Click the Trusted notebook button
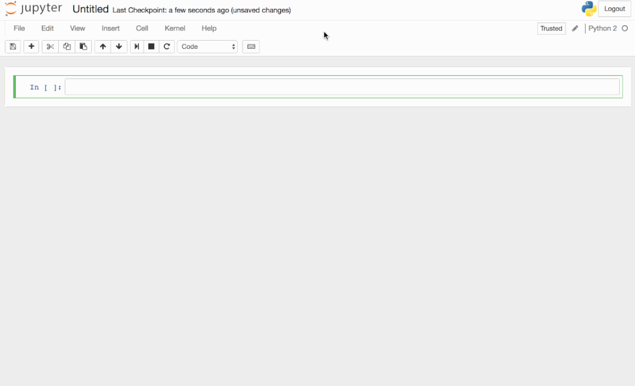The image size is (635, 386). (x=551, y=28)
